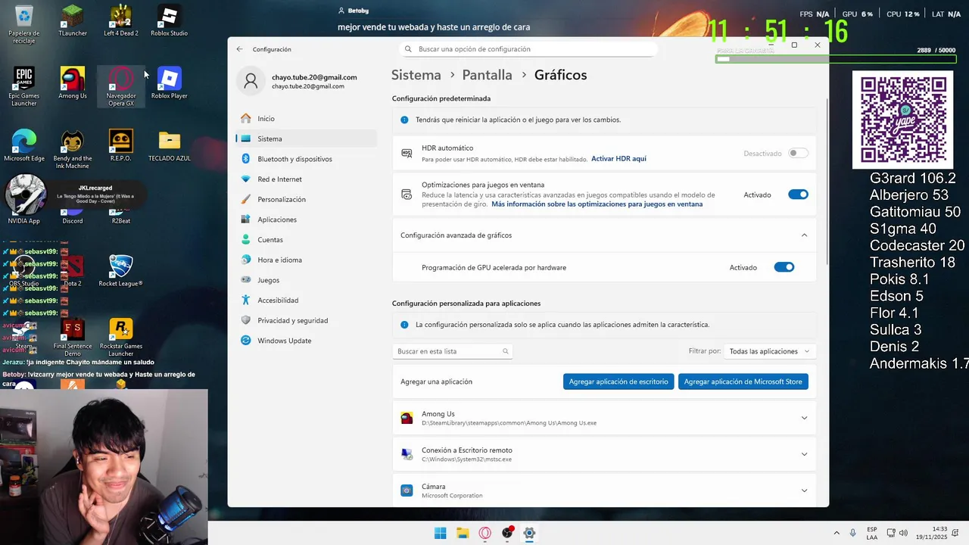Open Windows Update section
This screenshot has width=969, height=545.
coord(307,341)
